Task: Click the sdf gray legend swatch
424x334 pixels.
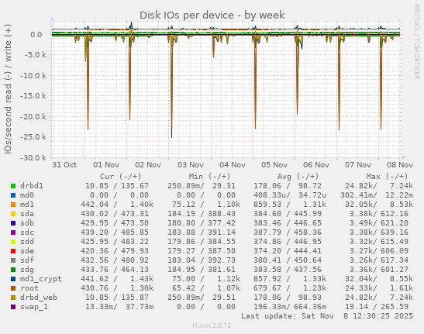Action: point(13,260)
